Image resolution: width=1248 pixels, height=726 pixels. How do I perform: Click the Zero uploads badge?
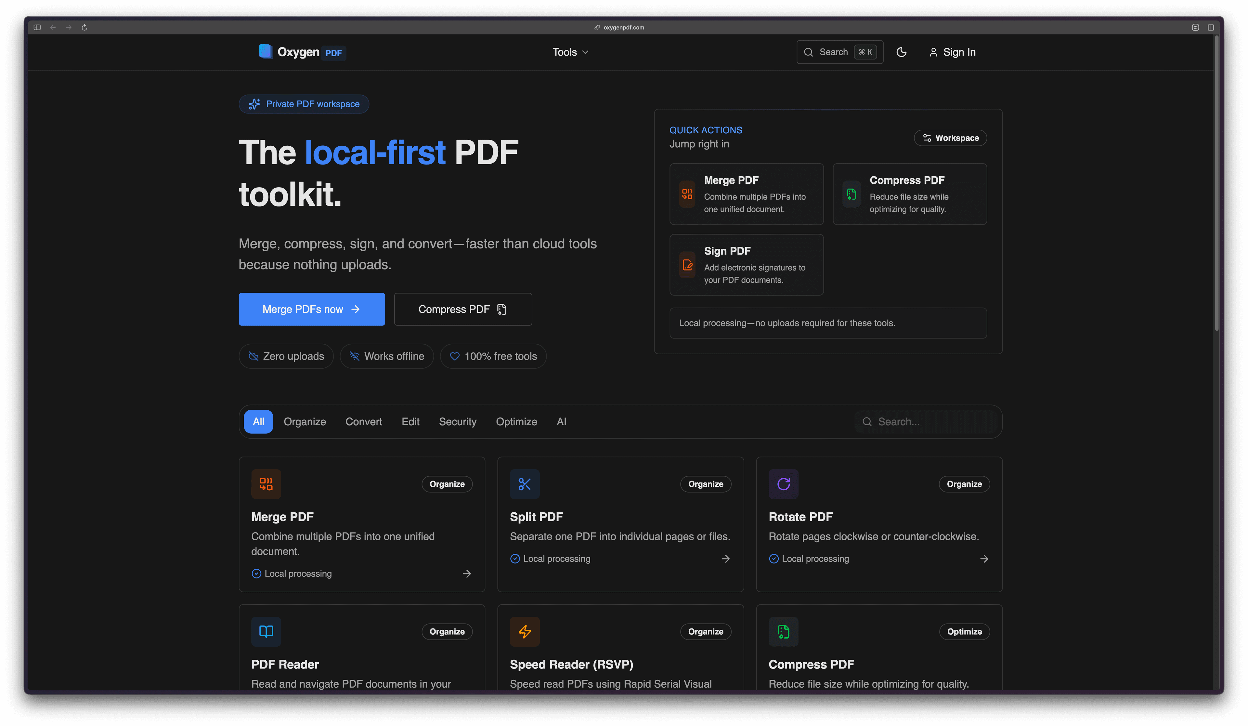click(x=286, y=356)
